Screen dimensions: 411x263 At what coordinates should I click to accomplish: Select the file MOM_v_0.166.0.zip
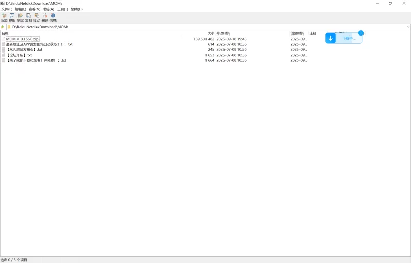pos(22,39)
